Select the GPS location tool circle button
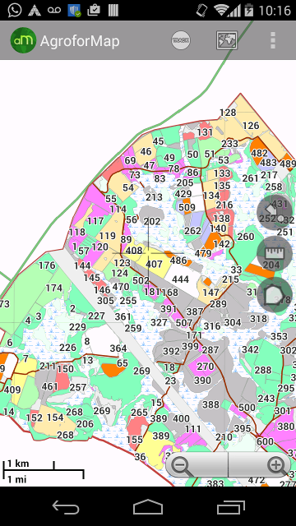The width and height of the screenshot is (296, 526). (275, 212)
